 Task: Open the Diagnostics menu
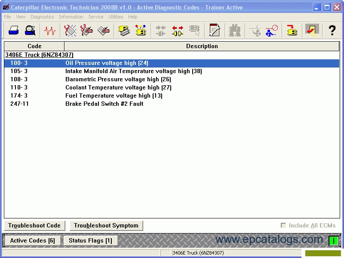coord(42,17)
